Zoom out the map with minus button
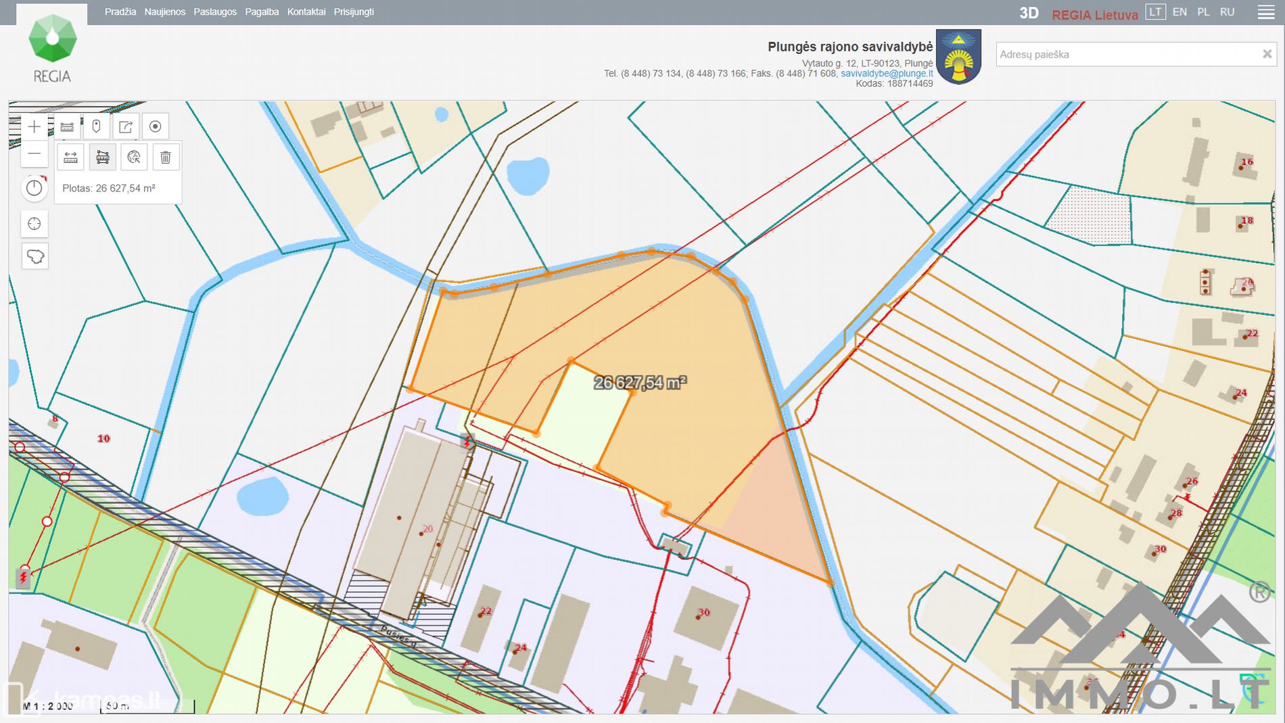Screen dimensions: 1285x723 (x=34, y=154)
